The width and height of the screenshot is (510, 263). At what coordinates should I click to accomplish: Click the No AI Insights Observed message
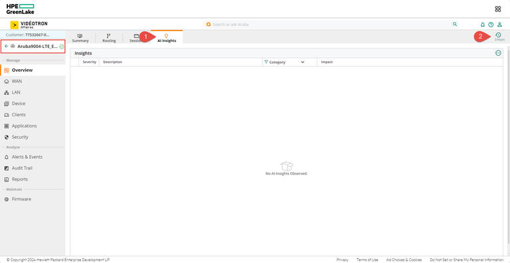coord(286,174)
